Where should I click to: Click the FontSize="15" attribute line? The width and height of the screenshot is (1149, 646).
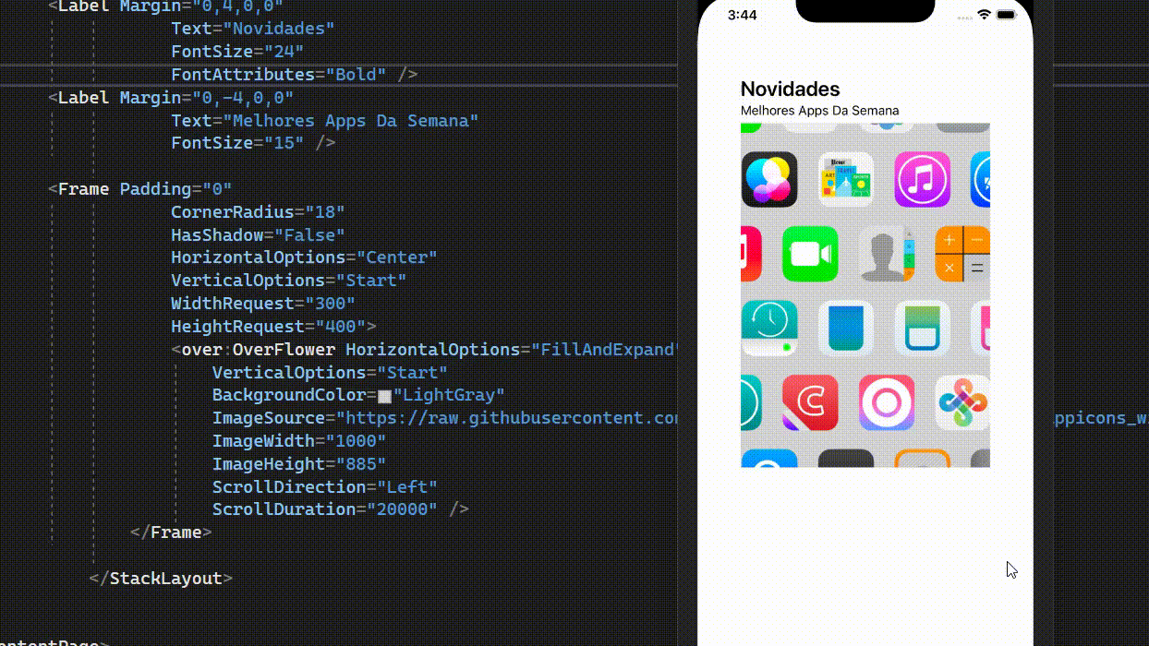tap(253, 143)
